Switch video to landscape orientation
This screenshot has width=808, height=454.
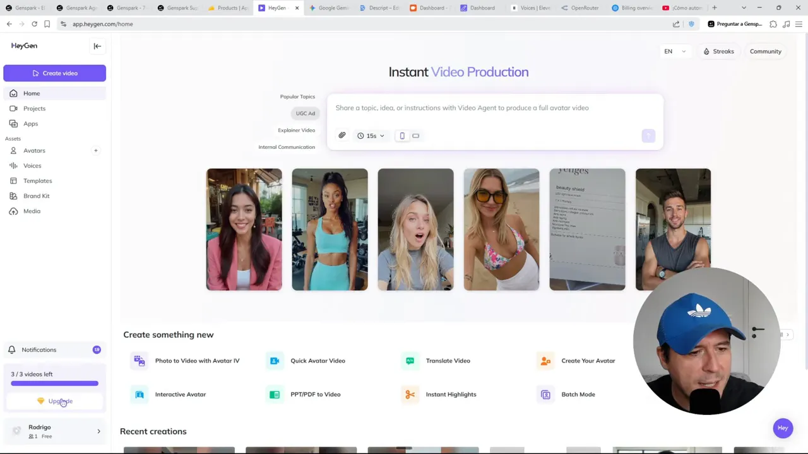click(x=415, y=136)
